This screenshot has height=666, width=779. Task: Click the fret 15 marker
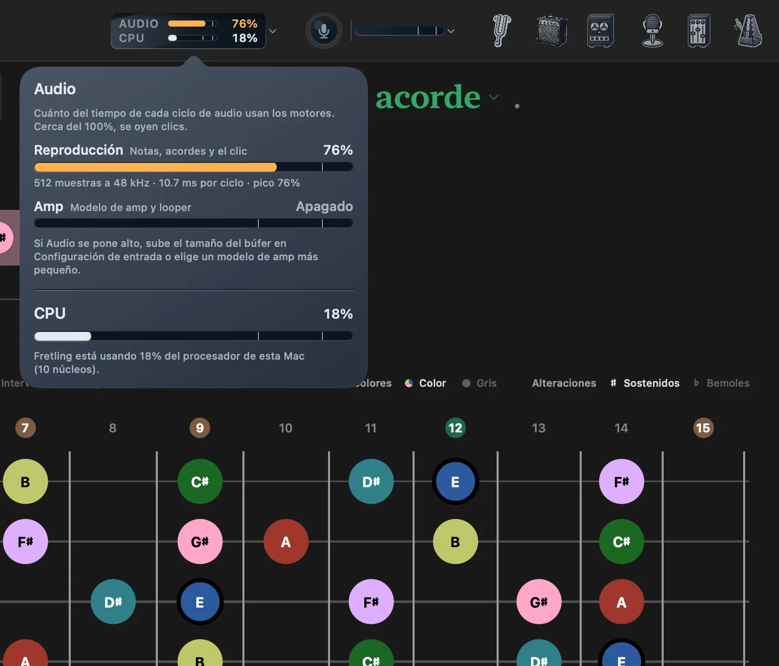coord(703,428)
